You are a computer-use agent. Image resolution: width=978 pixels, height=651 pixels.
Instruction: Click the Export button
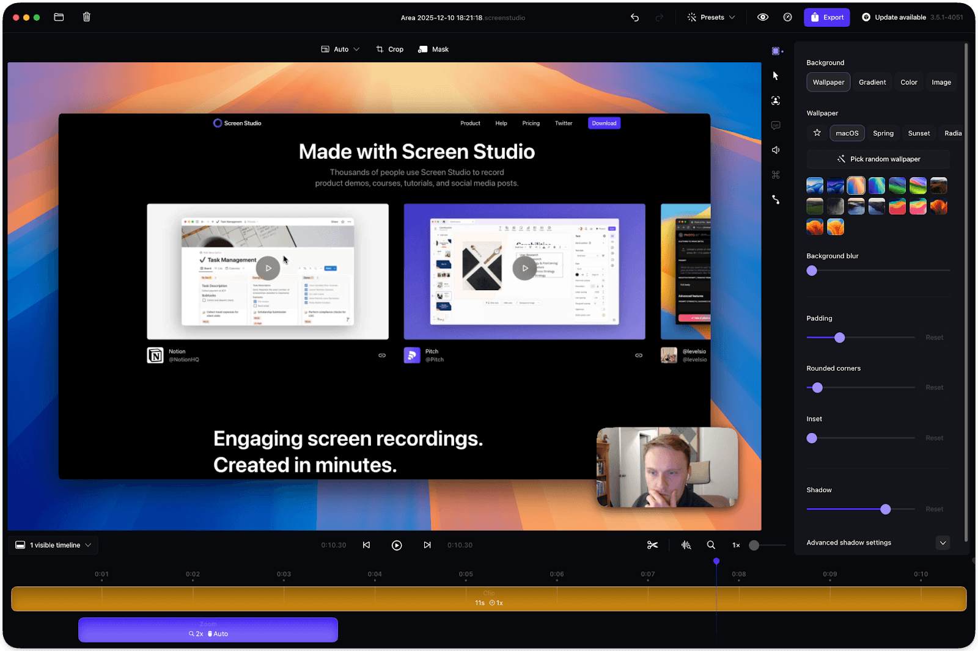[826, 17]
